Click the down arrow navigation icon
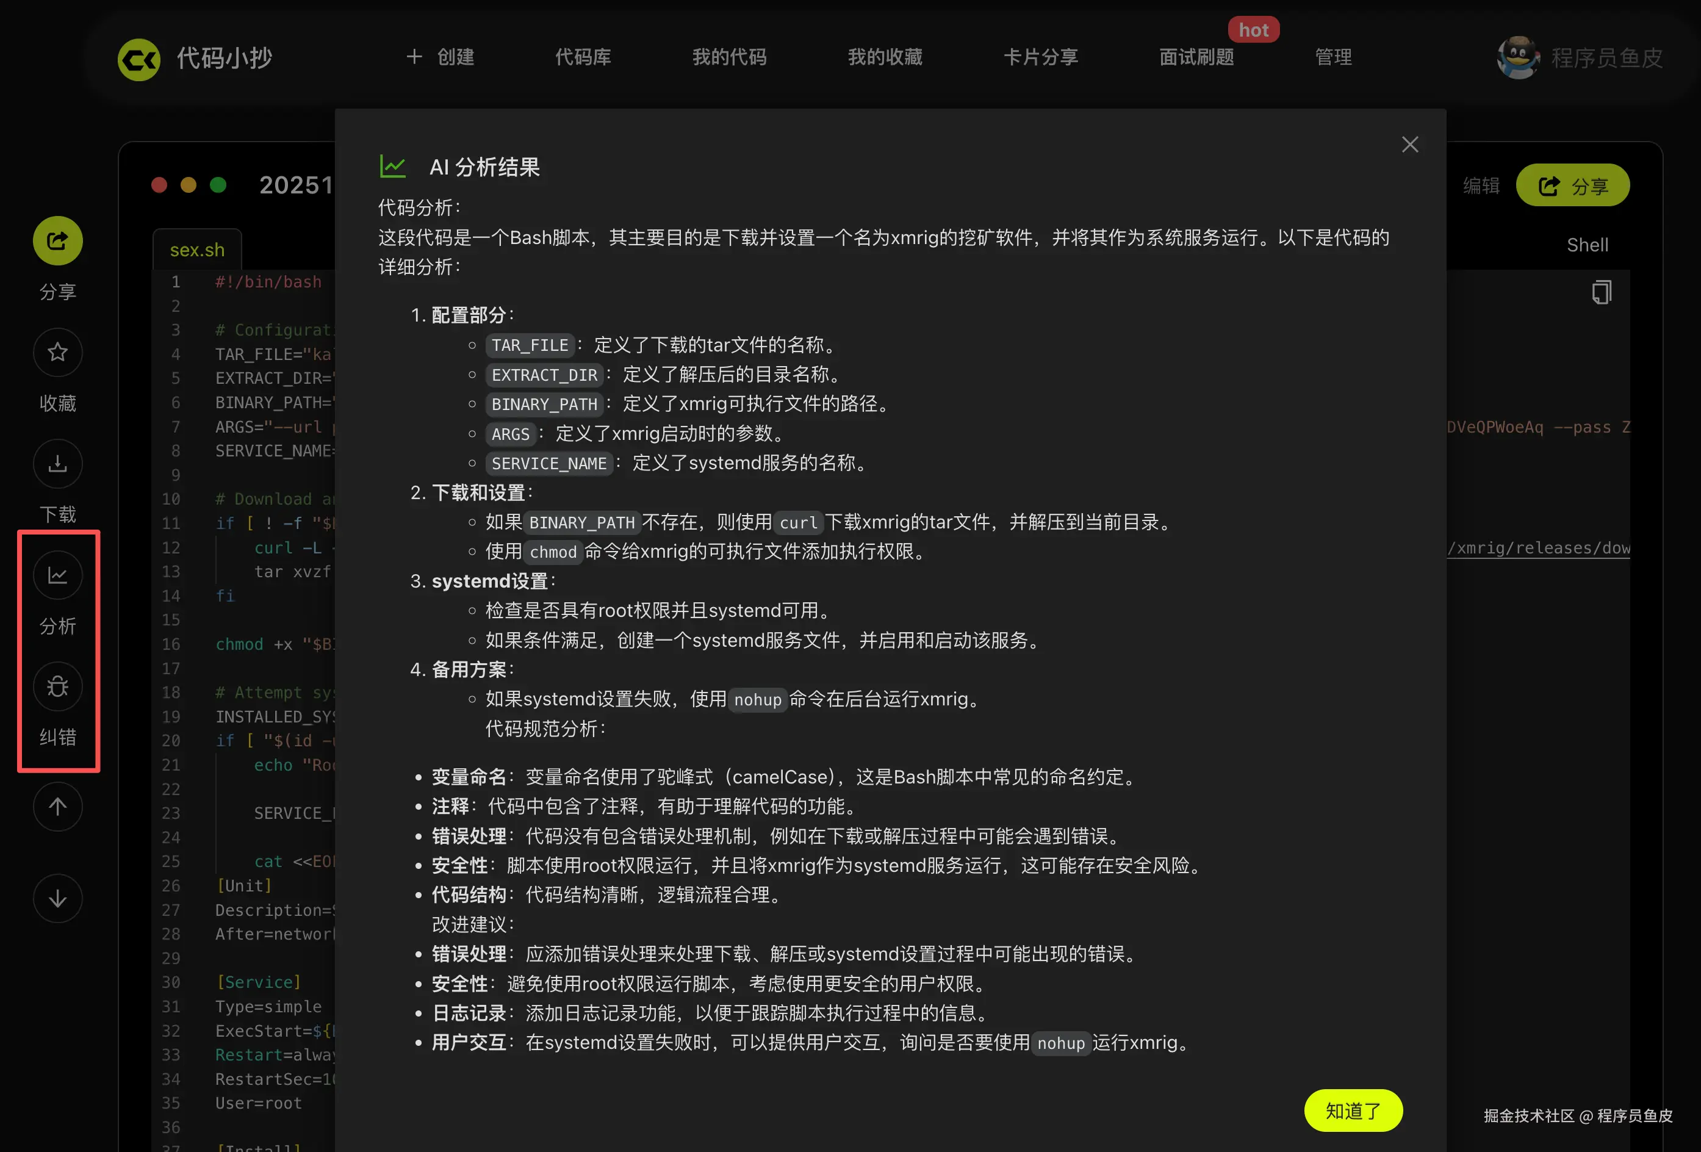Screen dimensions: 1701x1152 (57, 898)
